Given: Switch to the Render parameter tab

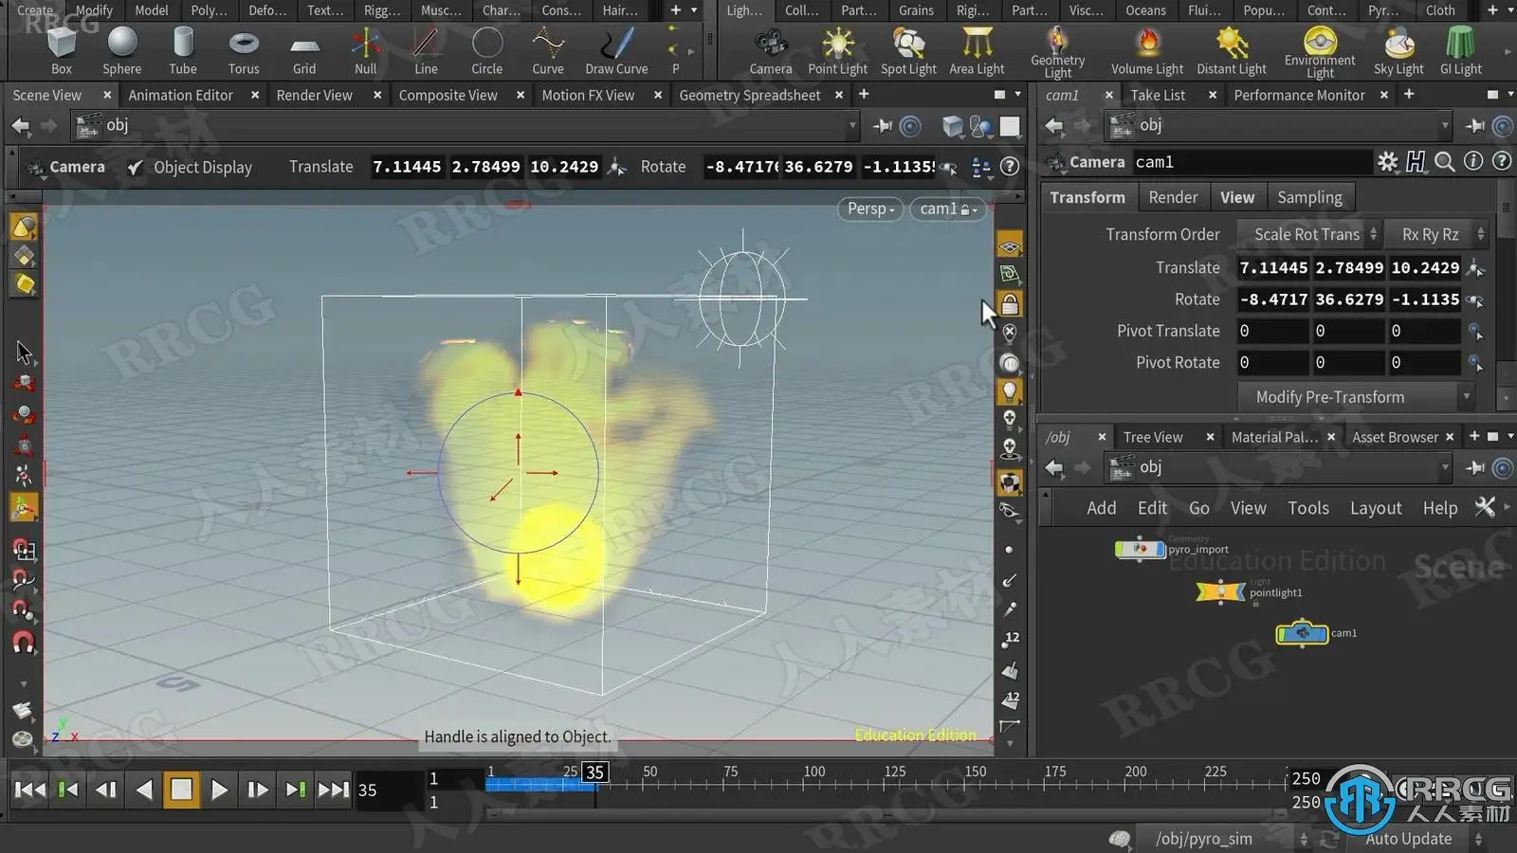Looking at the screenshot, I should pyautogui.click(x=1173, y=197).
